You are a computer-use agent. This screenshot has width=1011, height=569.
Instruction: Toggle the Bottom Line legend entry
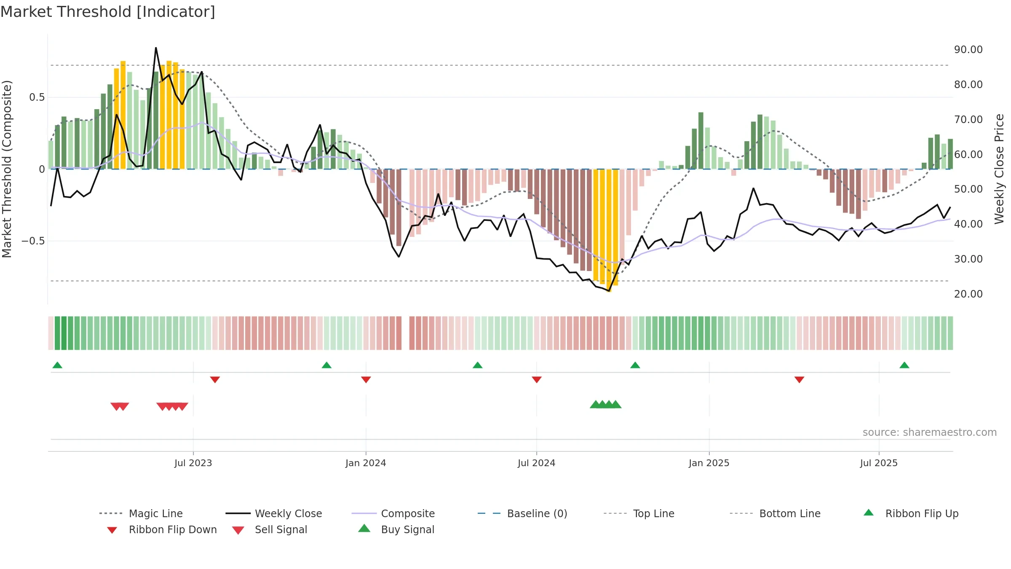775,513
